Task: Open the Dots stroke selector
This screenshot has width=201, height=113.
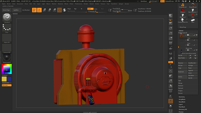Action: click(x=7, y=28)
